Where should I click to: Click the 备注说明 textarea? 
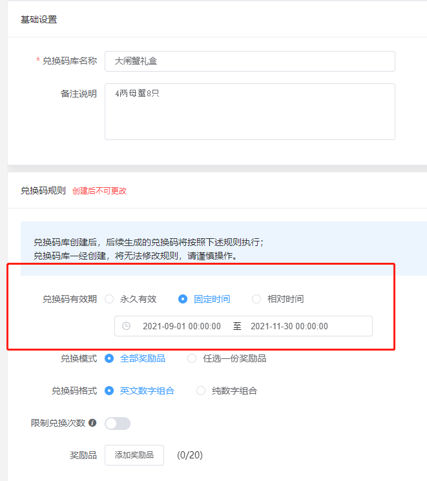249,112
